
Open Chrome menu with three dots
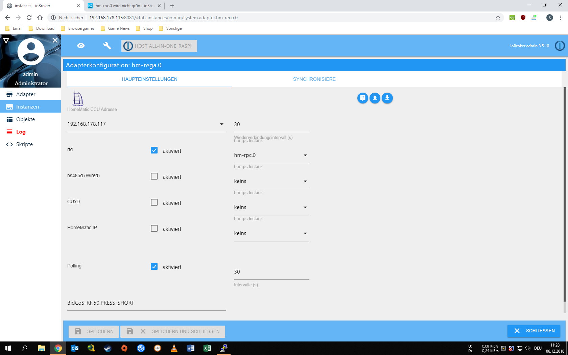pyautogui.click(x=561, y=18)
